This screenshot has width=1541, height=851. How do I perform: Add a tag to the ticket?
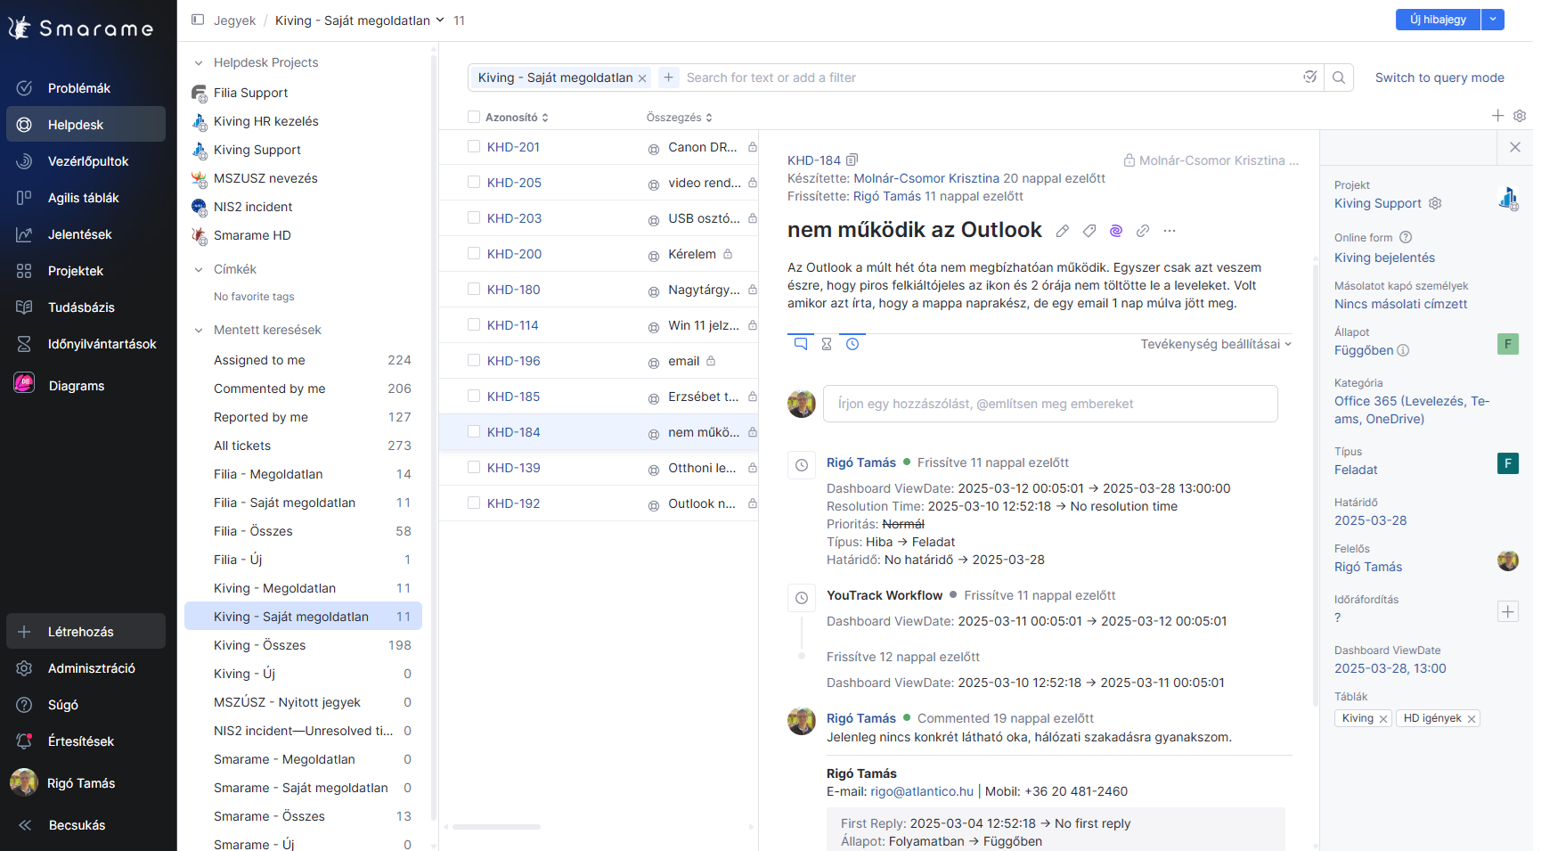pyautogui.click(x=1089, y=231)
